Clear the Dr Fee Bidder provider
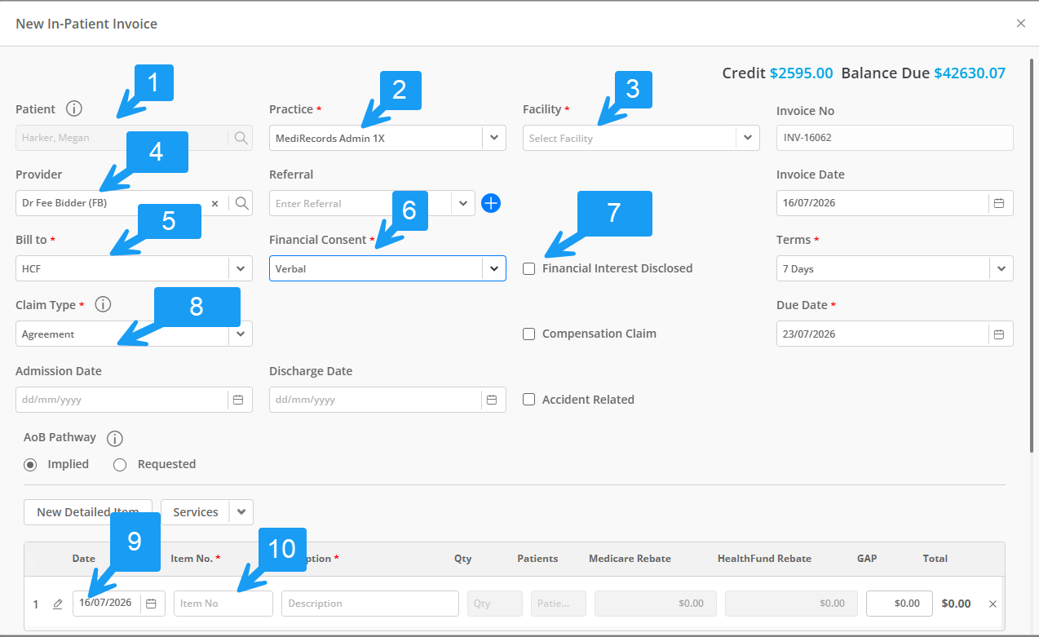1039x637 pixels. [x=215, y=203]
